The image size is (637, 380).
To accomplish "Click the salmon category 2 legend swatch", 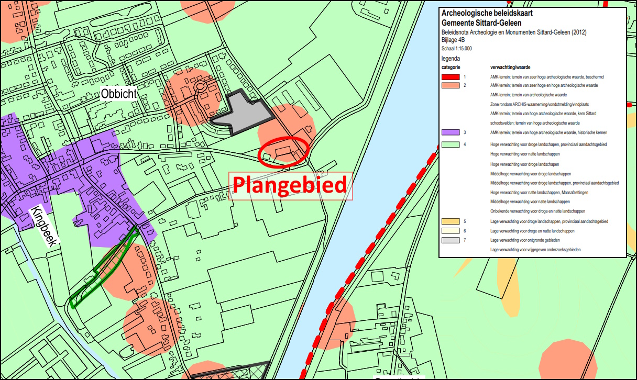I will point(451,85).
